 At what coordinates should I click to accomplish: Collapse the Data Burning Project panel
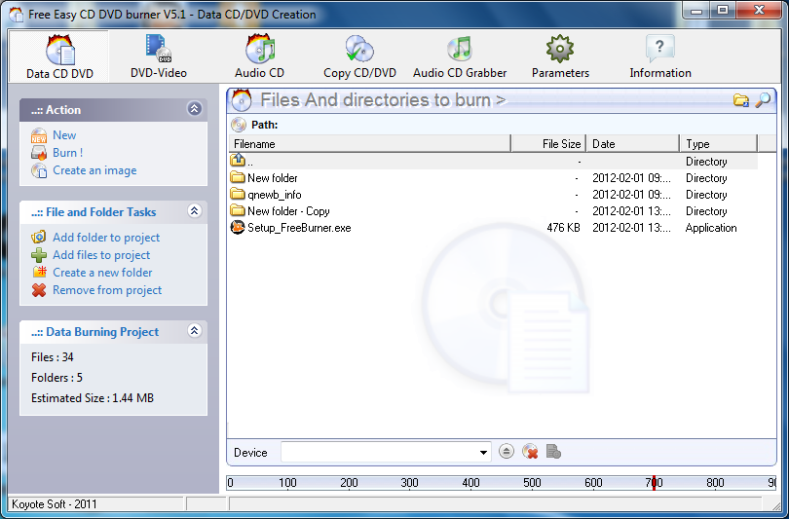[194, 330]
